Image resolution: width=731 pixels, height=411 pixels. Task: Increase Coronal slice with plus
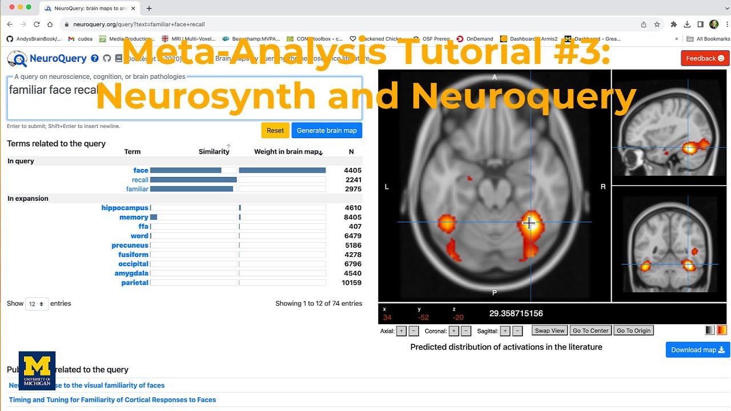pos(453,331)
